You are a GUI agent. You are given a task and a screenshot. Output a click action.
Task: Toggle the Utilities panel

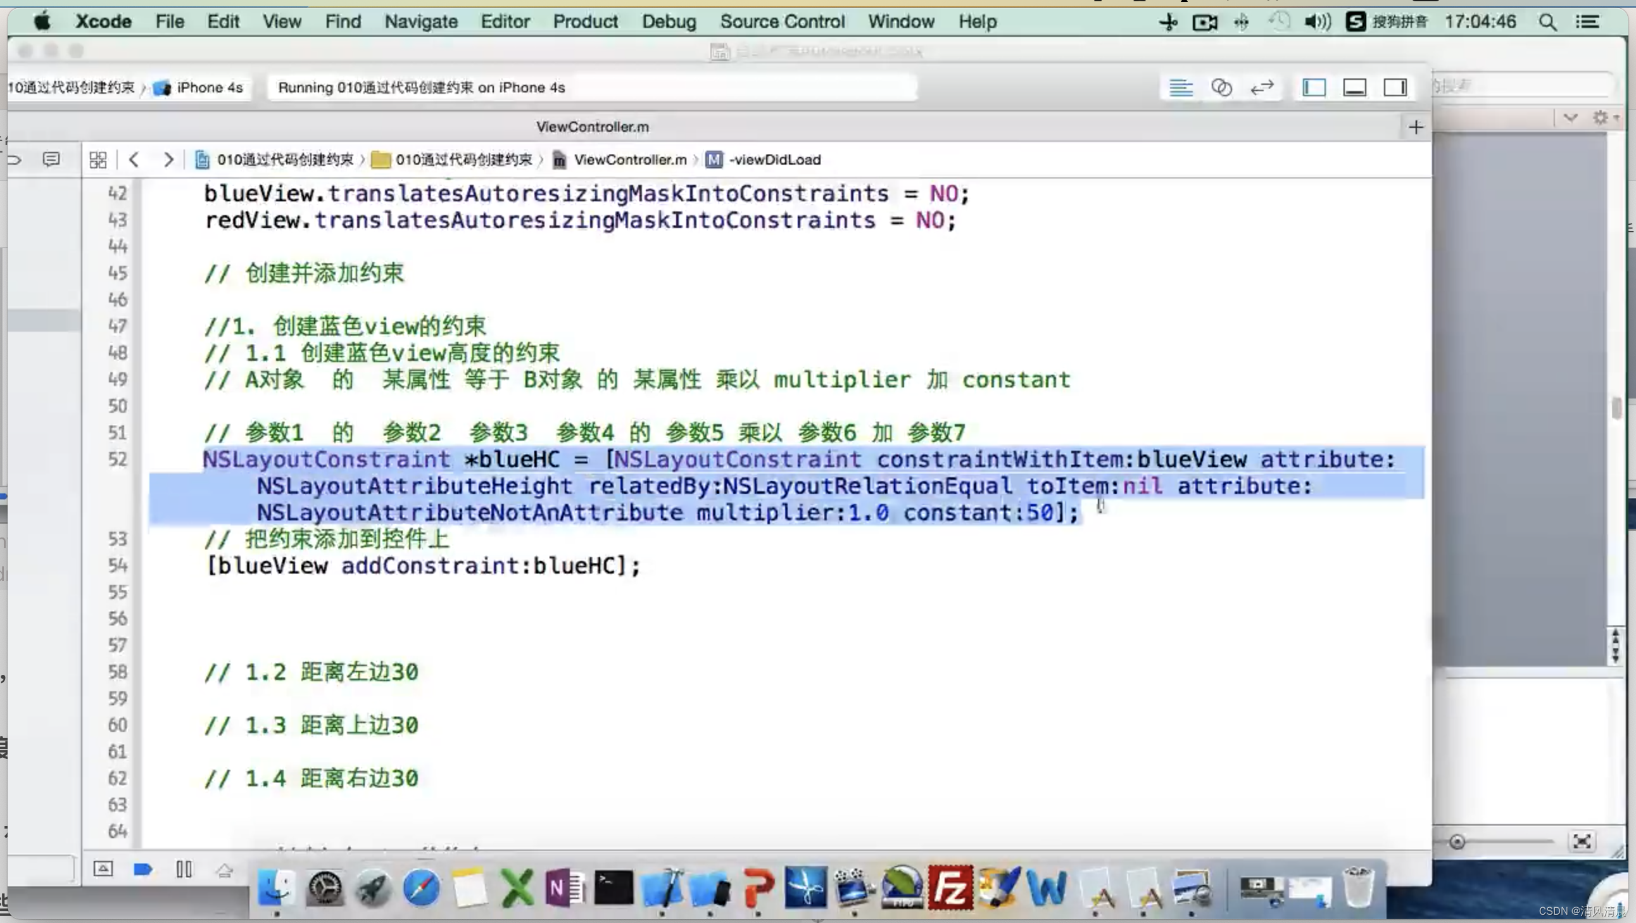[1395, 87]
